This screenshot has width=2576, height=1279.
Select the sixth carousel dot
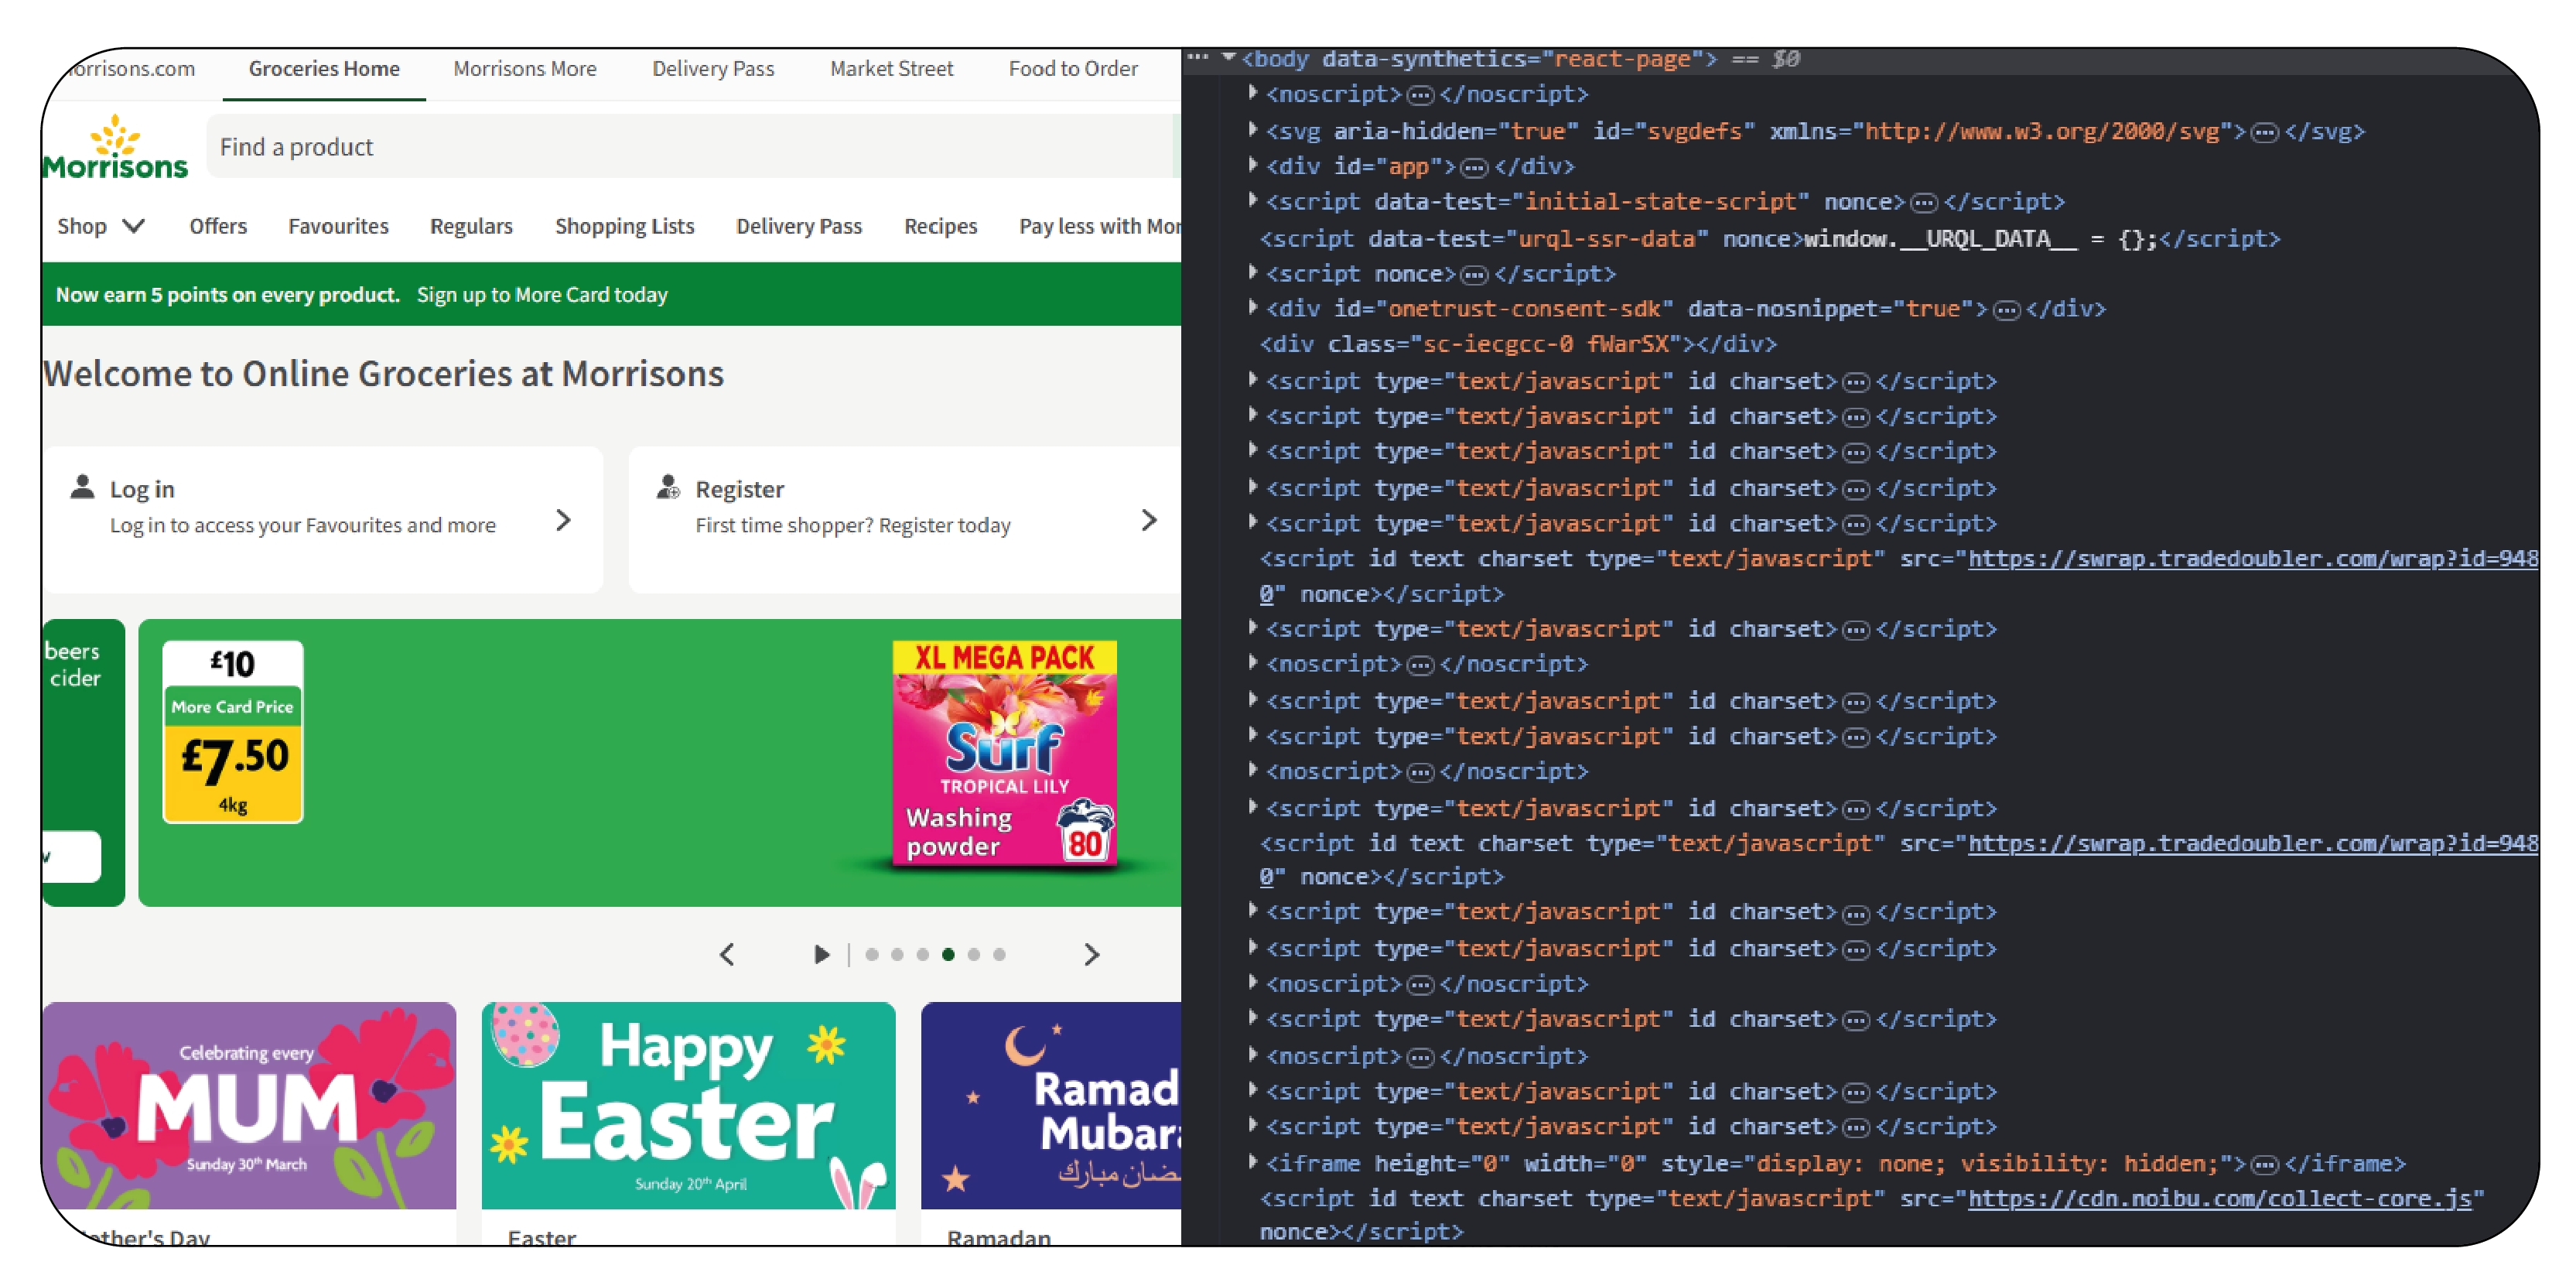pos(999,954)
